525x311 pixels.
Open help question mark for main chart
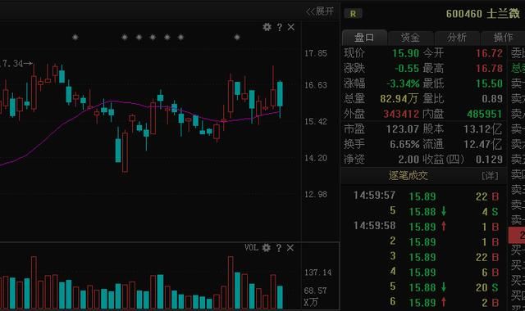click(x=280, y=27)
